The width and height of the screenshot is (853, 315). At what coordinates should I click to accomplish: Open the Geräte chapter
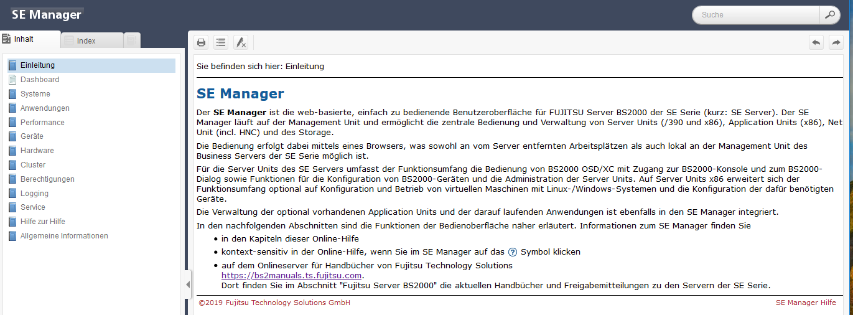pyautogui.click(x=32, y=136)
